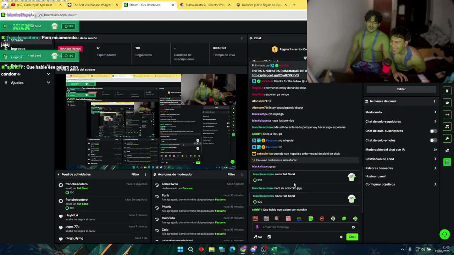Switch to The best ChatBot and Widgets tab
Screen dimensions: 454x255
[92, 5]
